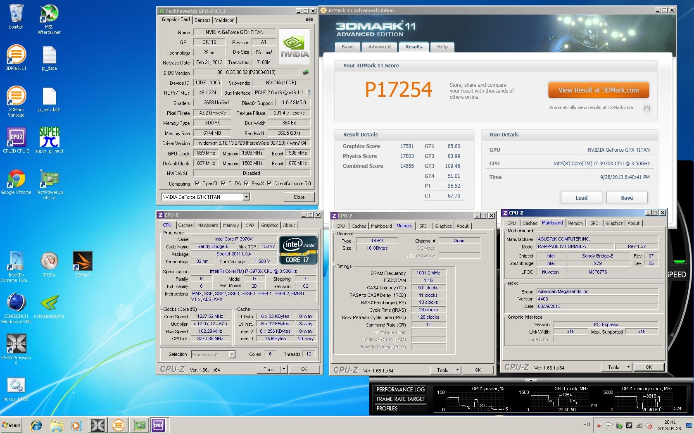This screenshot has width=694, height=434.
Task: Open Caches tab in CPU-Z processor window
Action: click(185, 225)
